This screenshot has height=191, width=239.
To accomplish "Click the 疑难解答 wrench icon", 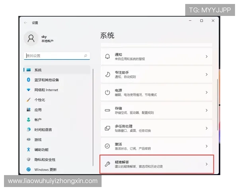I will (108, 164).
